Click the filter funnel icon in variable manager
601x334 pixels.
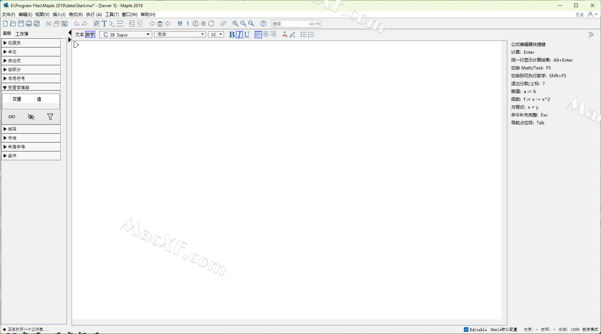[50, 117]
